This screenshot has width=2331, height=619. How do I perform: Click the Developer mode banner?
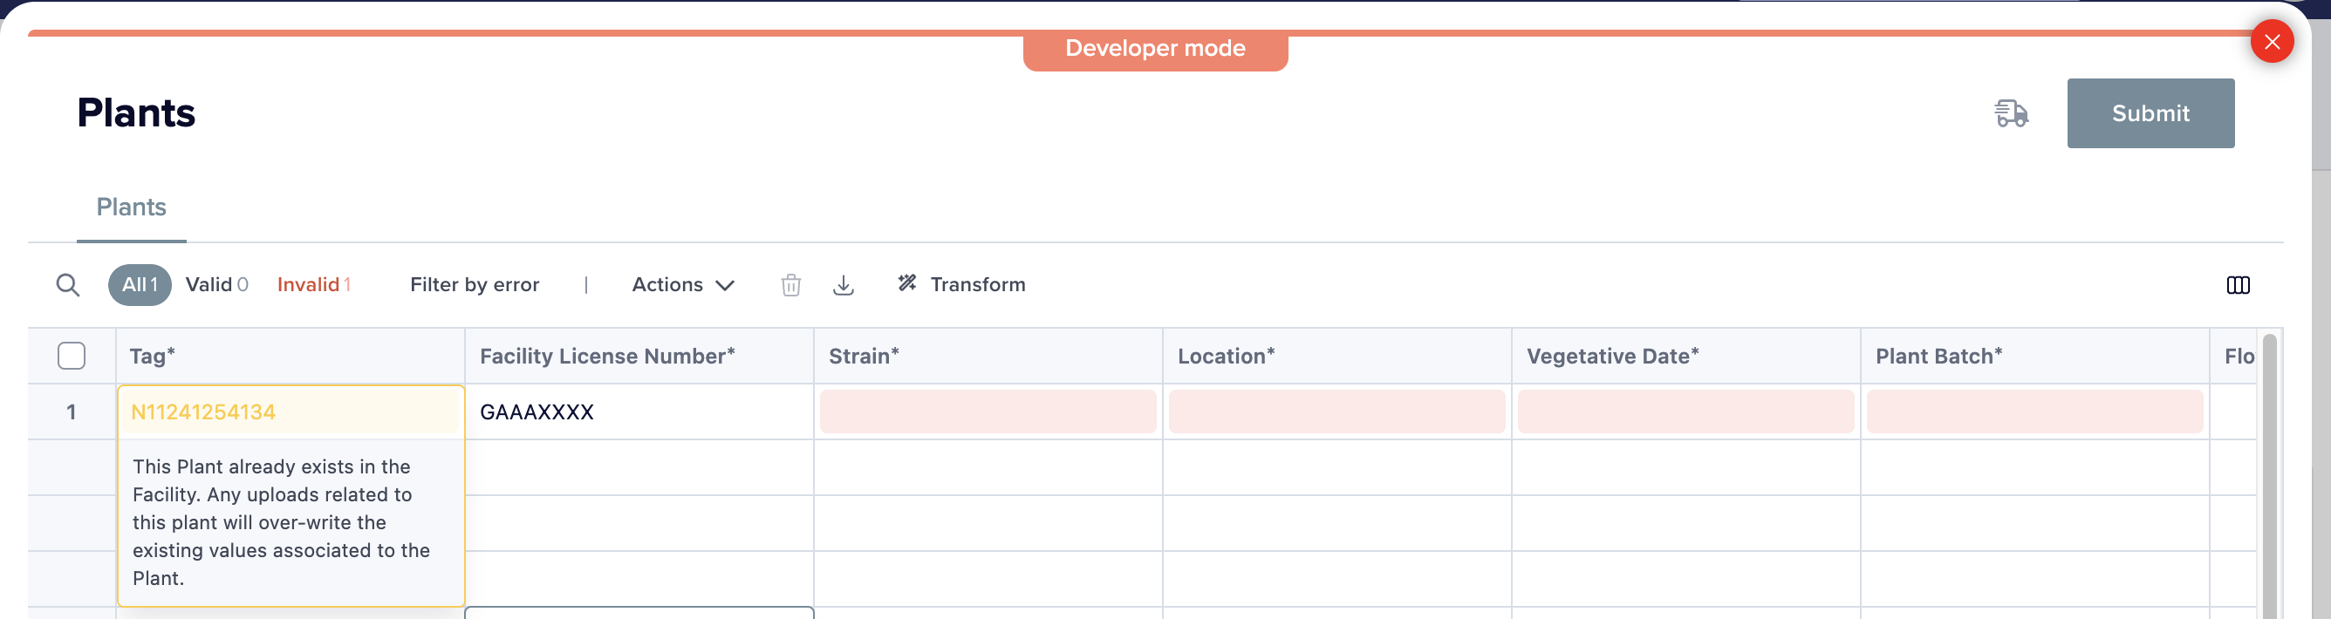[x=1155, y=49]
